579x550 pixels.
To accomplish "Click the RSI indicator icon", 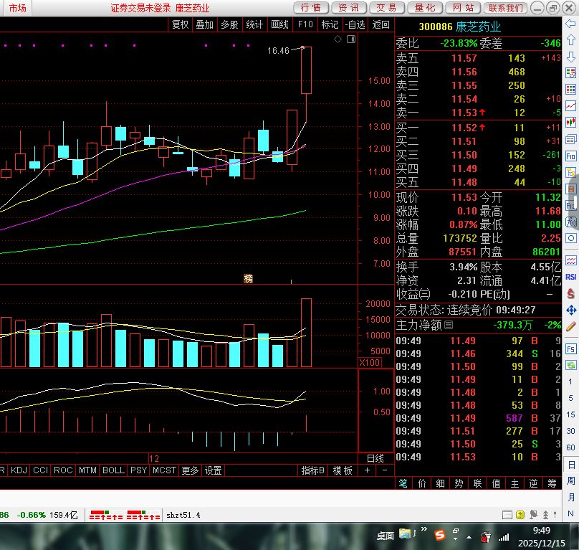I will pos(570,278).
